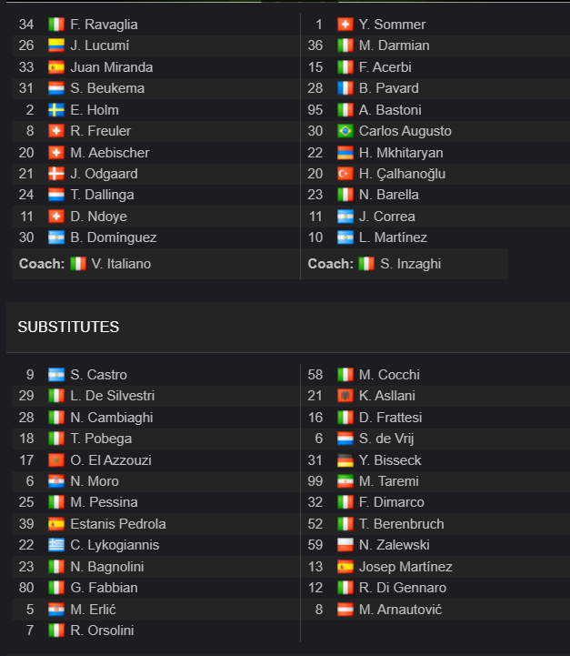This screenshot has width=570, height=656.
Task: Click the Greece flag next to C. Lykogiannis
Action: click(x=56, y=545)
